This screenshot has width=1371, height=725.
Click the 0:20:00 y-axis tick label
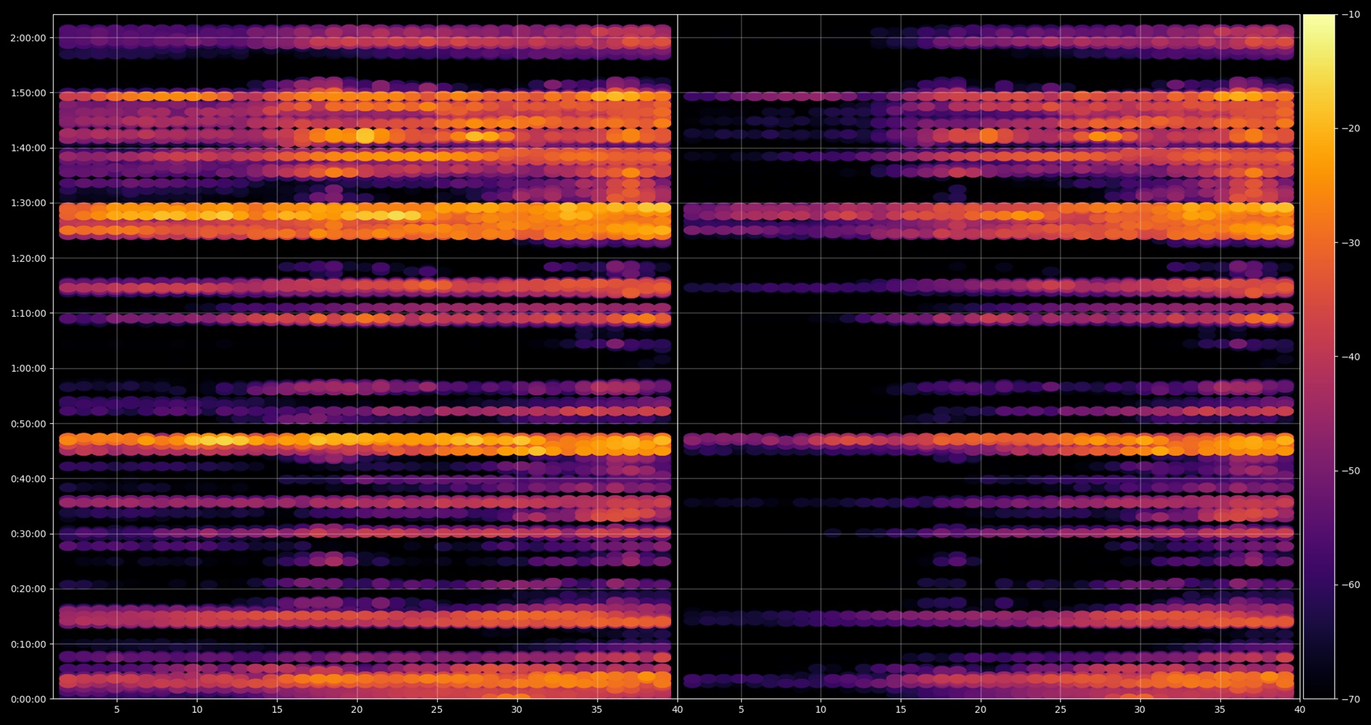point(28,589)
